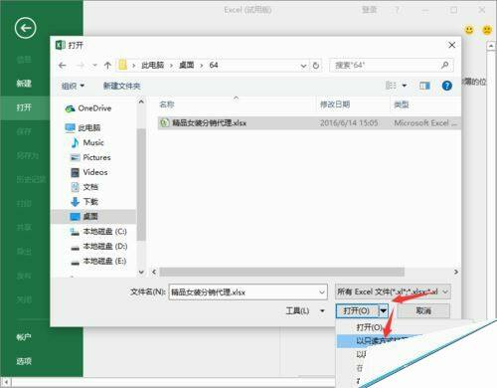Expand the file name combo box dropdown

tap(322, 292)
